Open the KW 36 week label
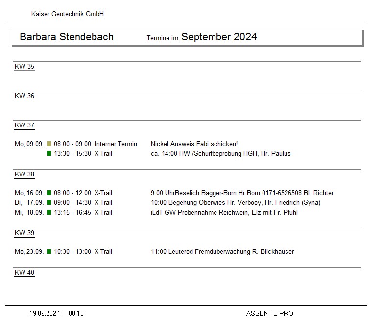 click(24, 96)
